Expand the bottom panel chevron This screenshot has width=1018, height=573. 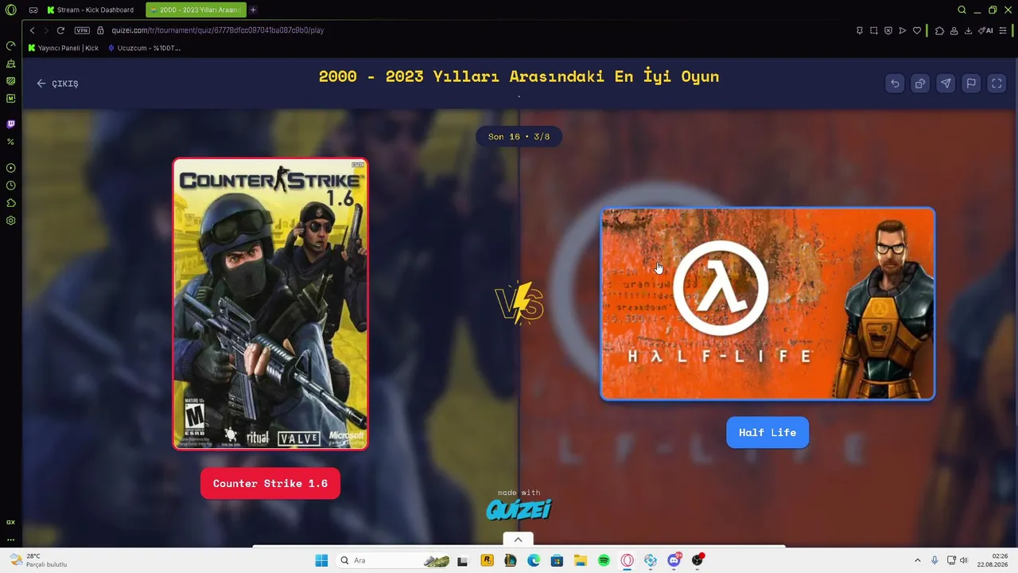coord(519,540)
